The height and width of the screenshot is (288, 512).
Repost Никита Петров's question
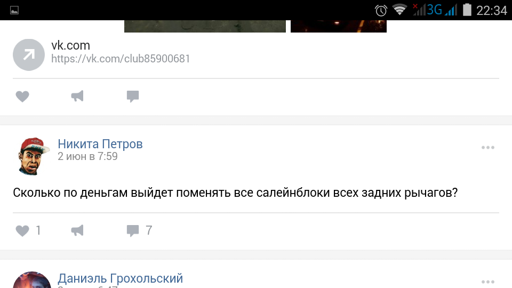77,230
